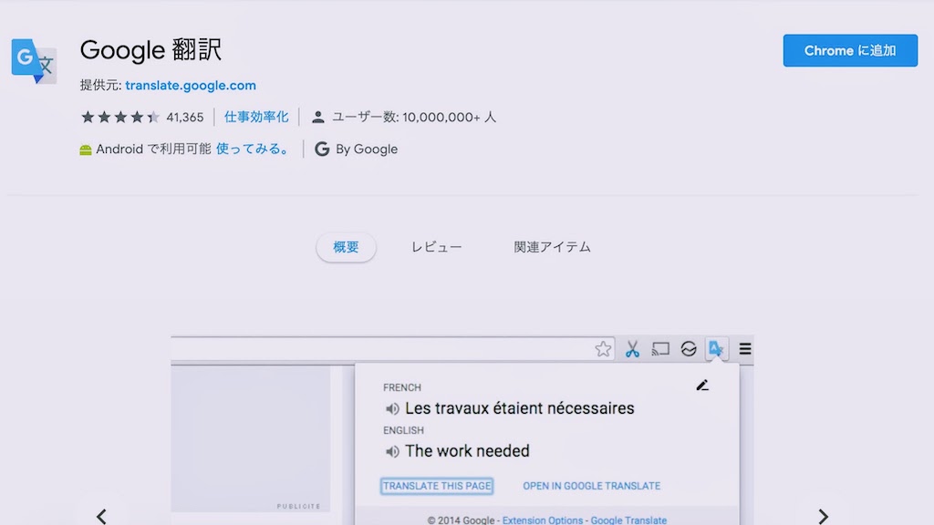Image resolution: width=934 pixels, height=525 pixels.
Task: Click the Google G logo by By Google
Action: pos(322,149)
